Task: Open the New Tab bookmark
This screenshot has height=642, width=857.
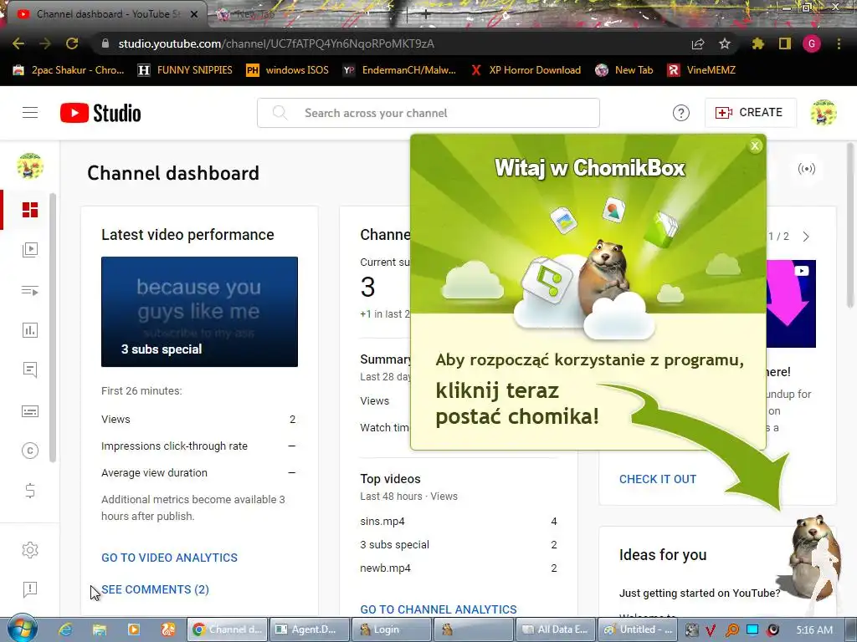Action: click(624, 70)
